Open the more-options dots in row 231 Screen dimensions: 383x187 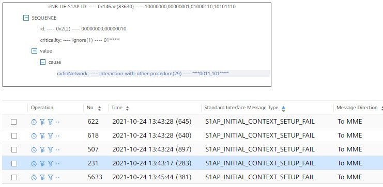pos(57,164)
